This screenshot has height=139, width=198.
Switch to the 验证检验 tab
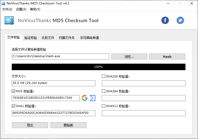coord(31,38)
